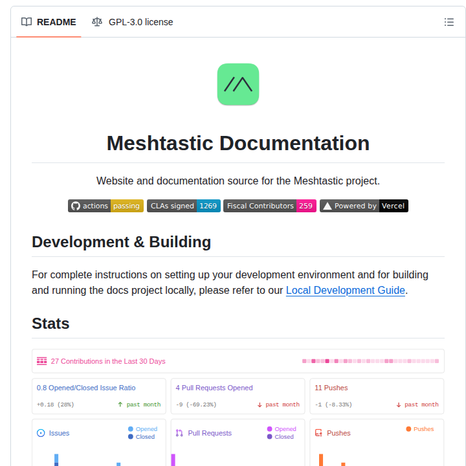466x466 pixels.
Task: Click the orange Pushes legend dot
Action: 408,429
